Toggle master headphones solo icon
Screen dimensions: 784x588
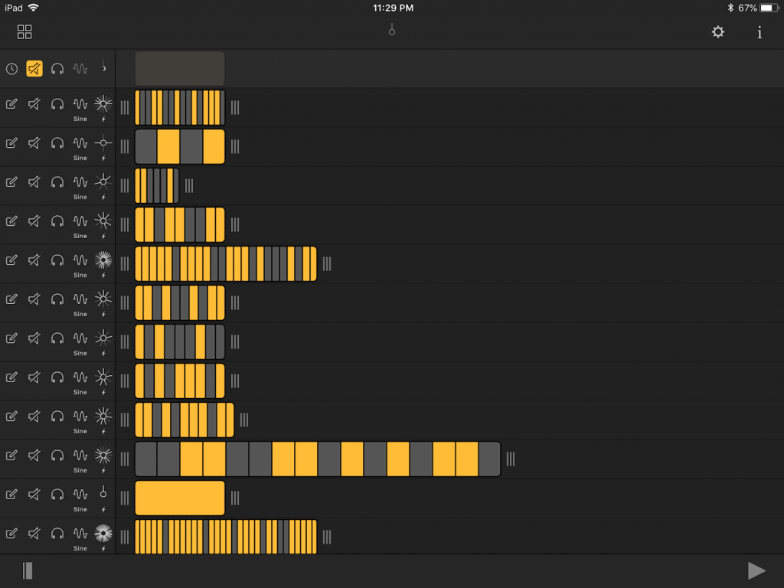(57, 68)
